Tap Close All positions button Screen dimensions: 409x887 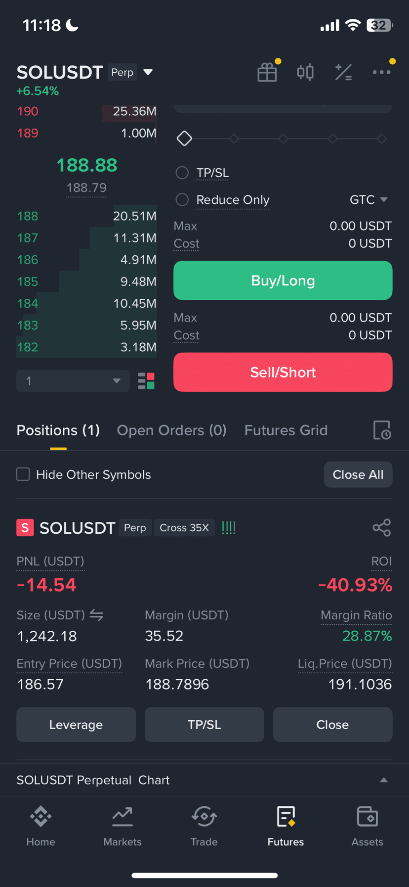tap(358, 474)
